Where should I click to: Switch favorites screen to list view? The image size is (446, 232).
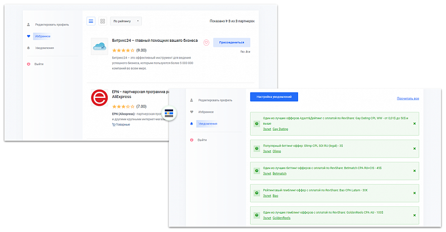[x=91, y=21]
